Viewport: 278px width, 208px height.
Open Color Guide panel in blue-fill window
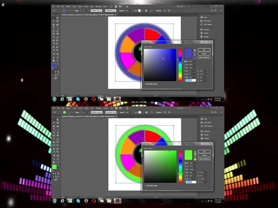tap(206, 21)
